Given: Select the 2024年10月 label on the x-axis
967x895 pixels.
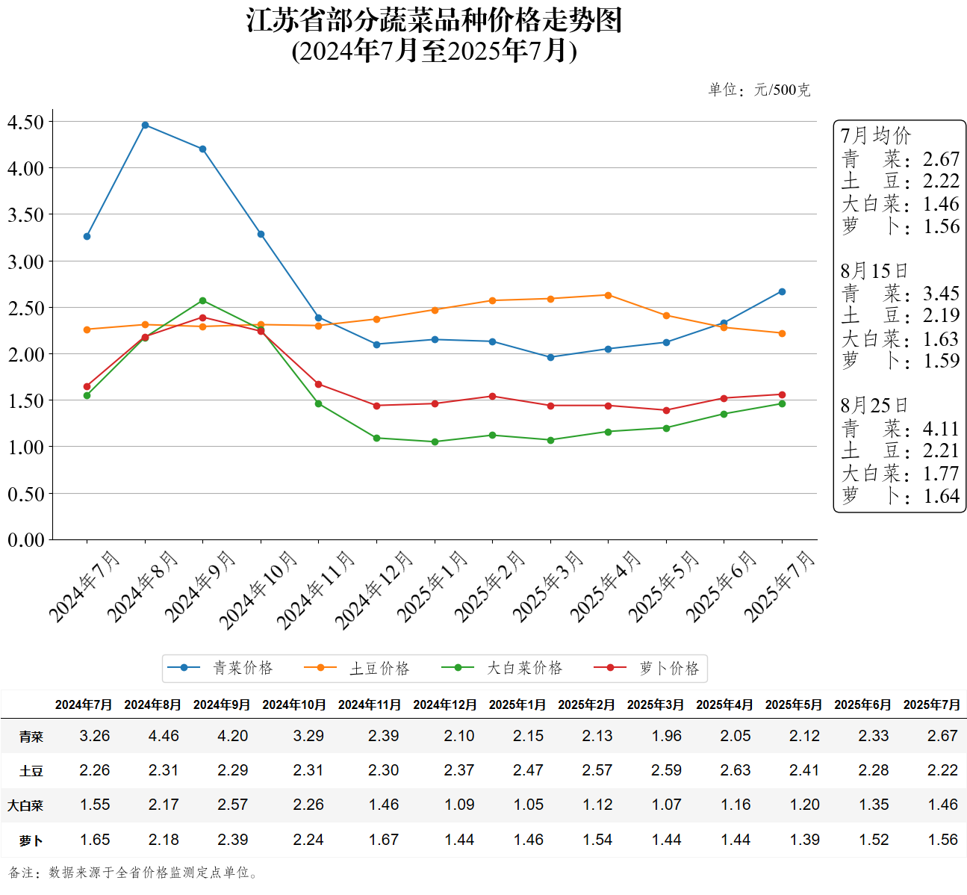Looking at the screenshot, I should coord(259,589).
